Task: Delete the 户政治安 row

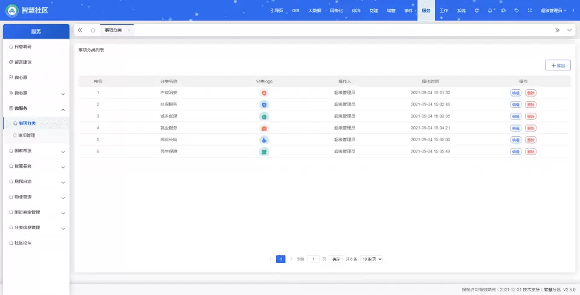Action: click(531, 93)
